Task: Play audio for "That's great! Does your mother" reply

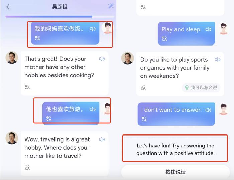Action: (102, 59)
